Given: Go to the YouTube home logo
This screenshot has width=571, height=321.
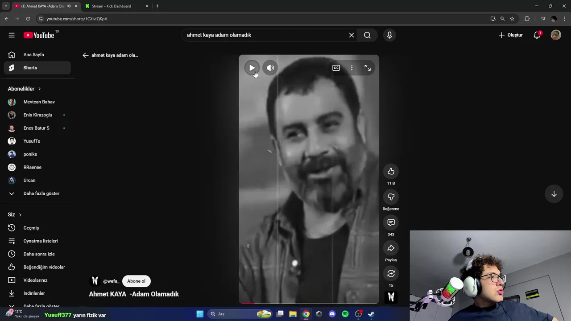Looking at the screenshot, I should [x=39, y=35].
